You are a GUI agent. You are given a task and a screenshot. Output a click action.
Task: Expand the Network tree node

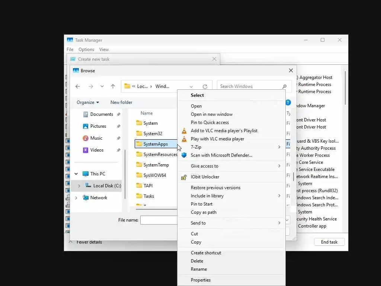pos(76,198)
